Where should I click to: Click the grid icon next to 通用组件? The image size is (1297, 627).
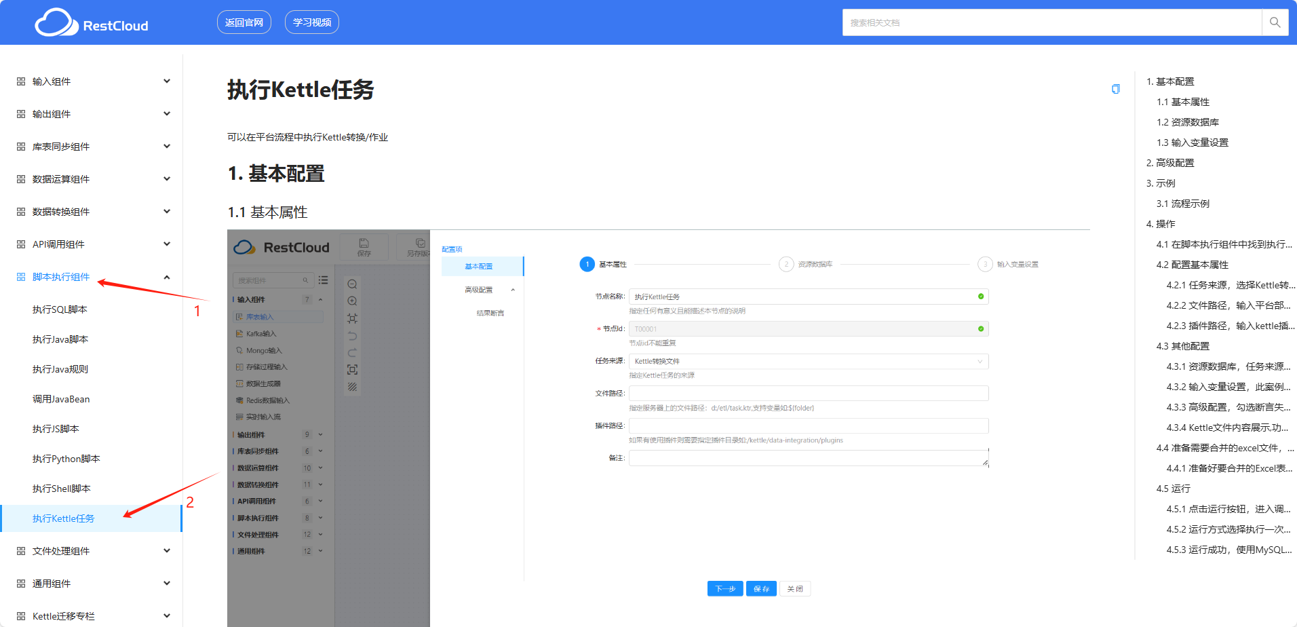coord(21,584)
